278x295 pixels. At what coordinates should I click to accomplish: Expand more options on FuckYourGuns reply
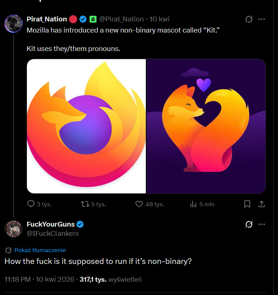[261, 224]
